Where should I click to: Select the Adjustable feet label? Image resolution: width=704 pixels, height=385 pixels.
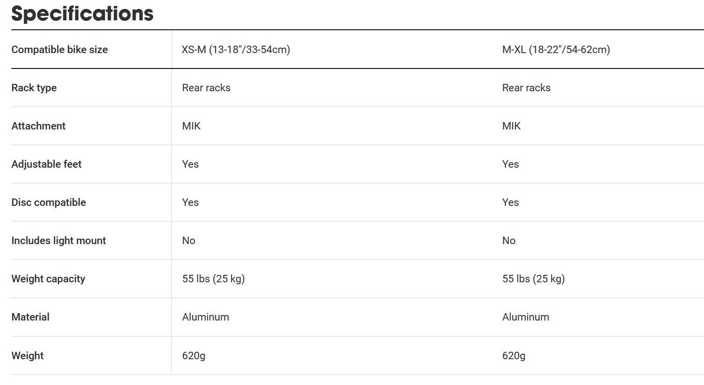pos(46,164)
